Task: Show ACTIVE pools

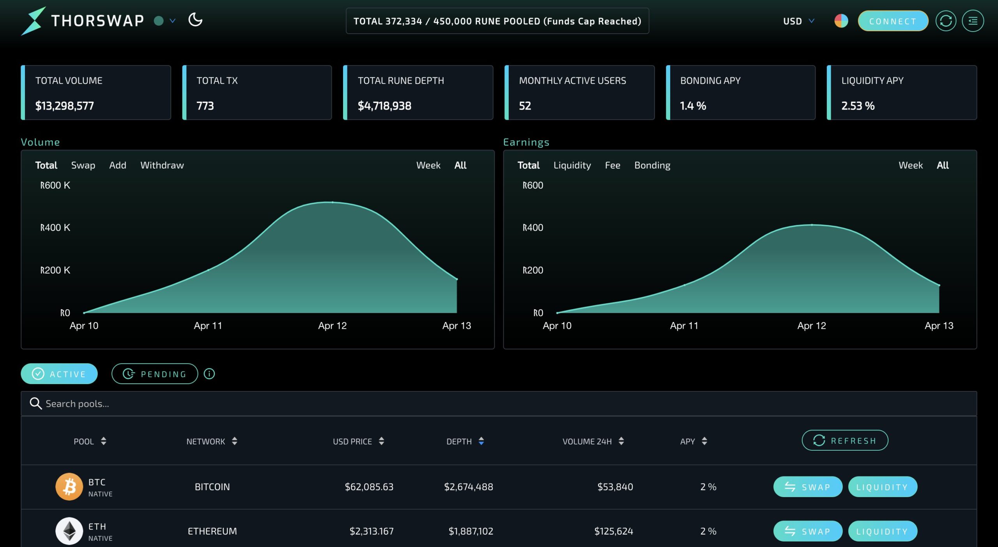Action: tap(59, 374)
